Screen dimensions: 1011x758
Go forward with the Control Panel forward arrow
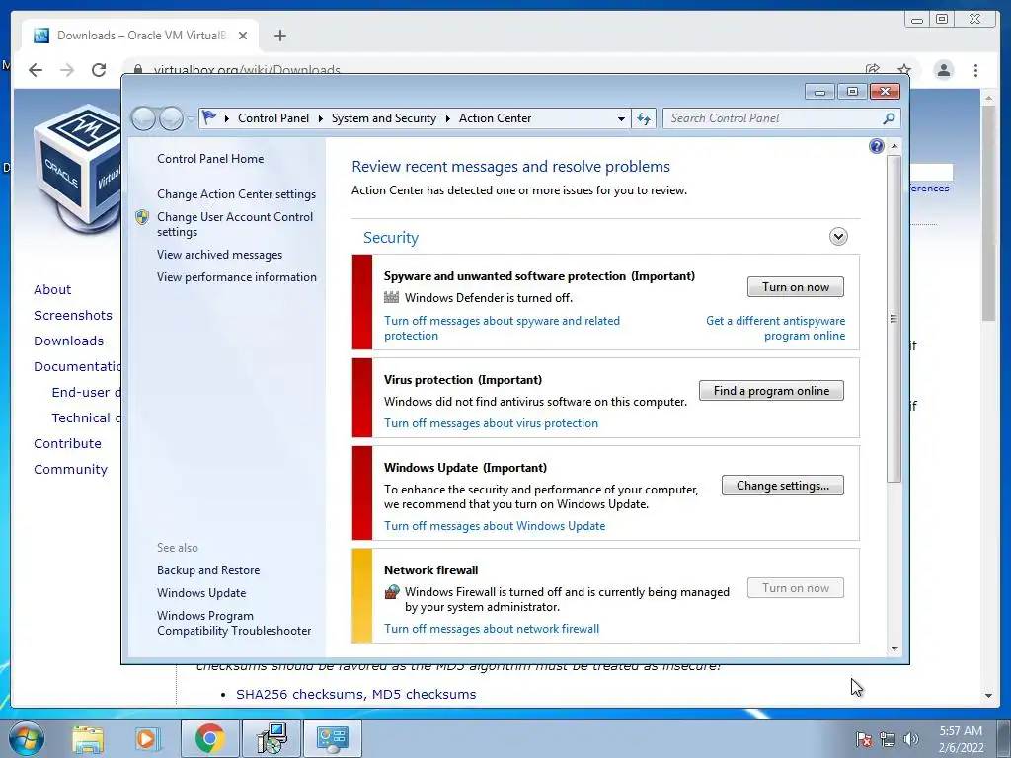point(171,118)
